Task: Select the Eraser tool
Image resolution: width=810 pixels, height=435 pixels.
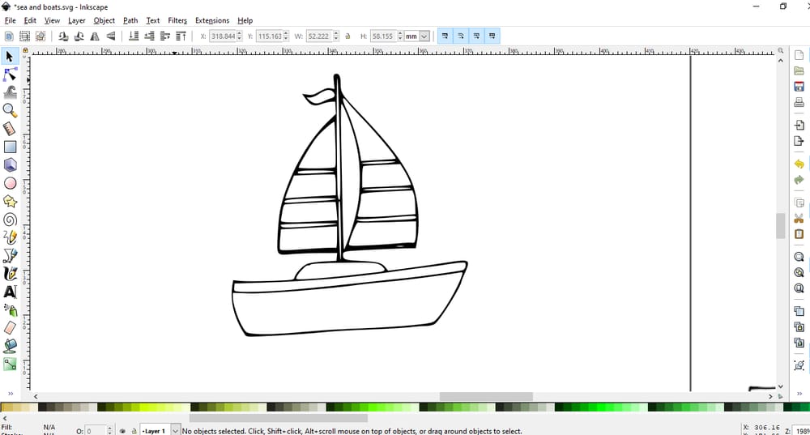Action: [x=9, y=327]
